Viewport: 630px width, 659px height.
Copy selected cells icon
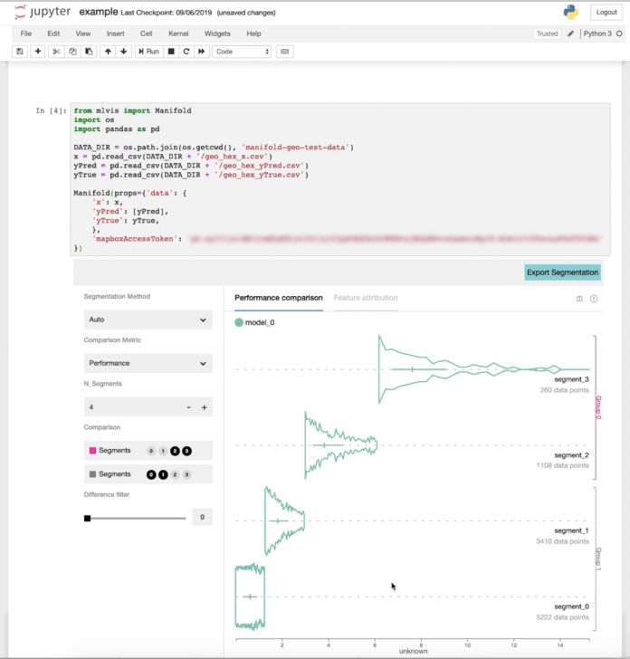[x=72, y=52]
